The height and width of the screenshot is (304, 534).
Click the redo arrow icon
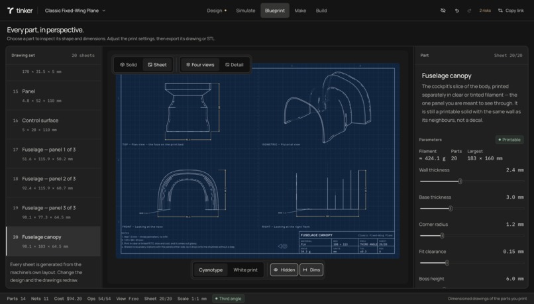469,11
